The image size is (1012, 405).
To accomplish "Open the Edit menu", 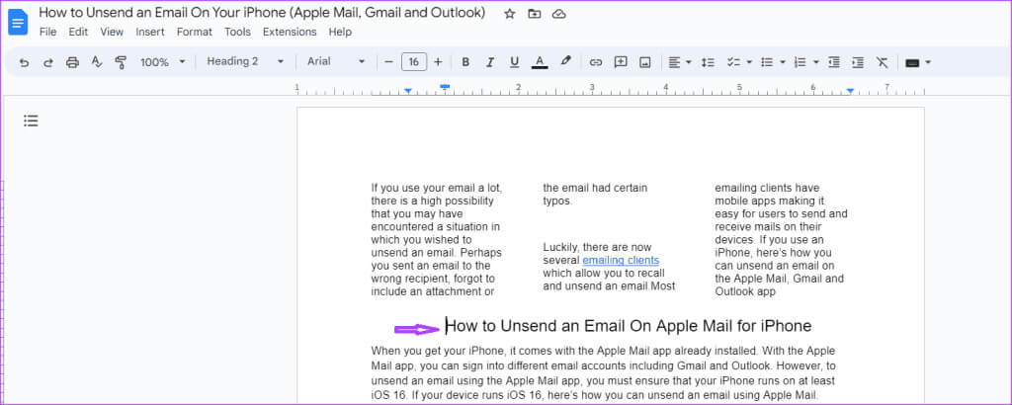I will 78,32.
